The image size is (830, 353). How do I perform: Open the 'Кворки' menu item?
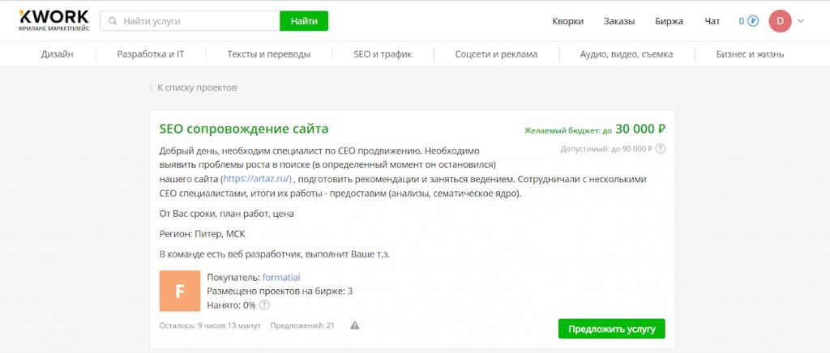click(567, 21)
